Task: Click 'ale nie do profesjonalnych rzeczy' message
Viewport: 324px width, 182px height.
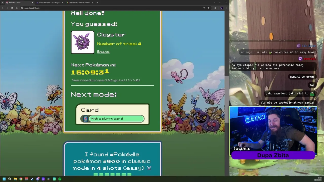Action: tap(287, 103)
